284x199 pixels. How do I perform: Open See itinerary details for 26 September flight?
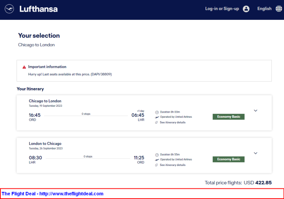pos(173,165)
